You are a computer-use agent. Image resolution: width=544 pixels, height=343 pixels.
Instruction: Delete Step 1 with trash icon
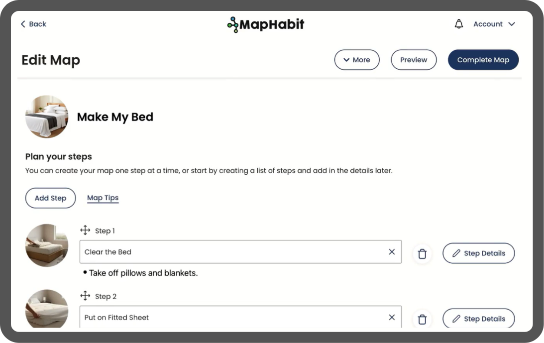point(422,254)
